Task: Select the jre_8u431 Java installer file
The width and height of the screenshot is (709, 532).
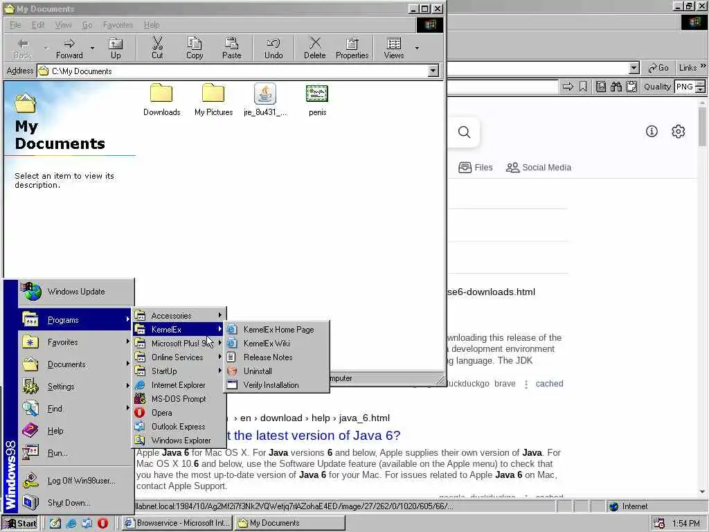Action: tap(265, 100)
